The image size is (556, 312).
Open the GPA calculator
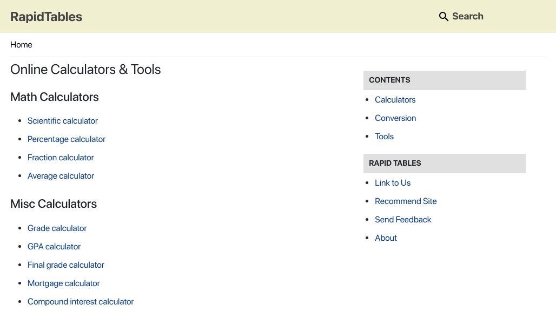point(54,247)
